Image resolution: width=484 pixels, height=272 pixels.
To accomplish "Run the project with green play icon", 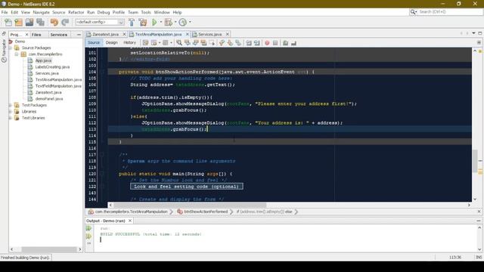I will 154,22.
